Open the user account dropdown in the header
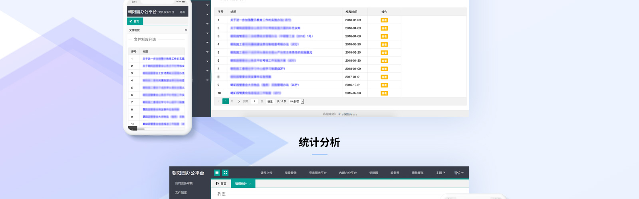 click(x=459, y=173)
